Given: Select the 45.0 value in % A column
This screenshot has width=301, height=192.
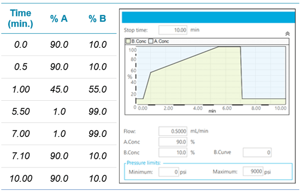Looking at the screenshot, I should 59,90.
